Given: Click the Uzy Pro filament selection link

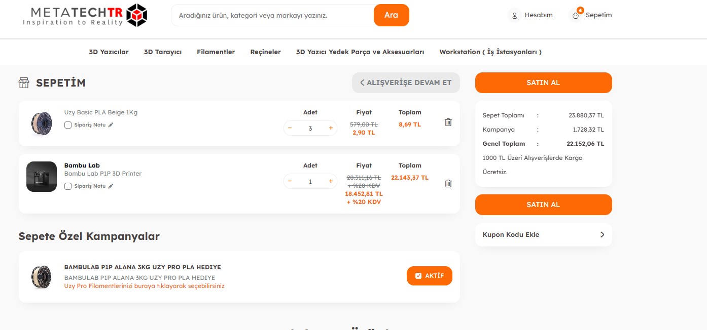Looking at the screenshot, I should [144, 286].
